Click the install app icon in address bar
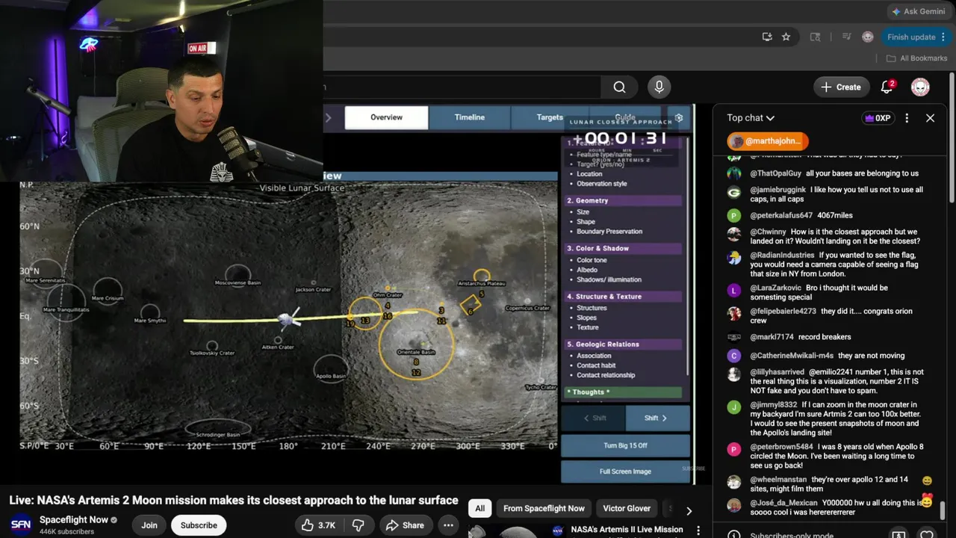956x538 pixels. [x=767, y=37]
